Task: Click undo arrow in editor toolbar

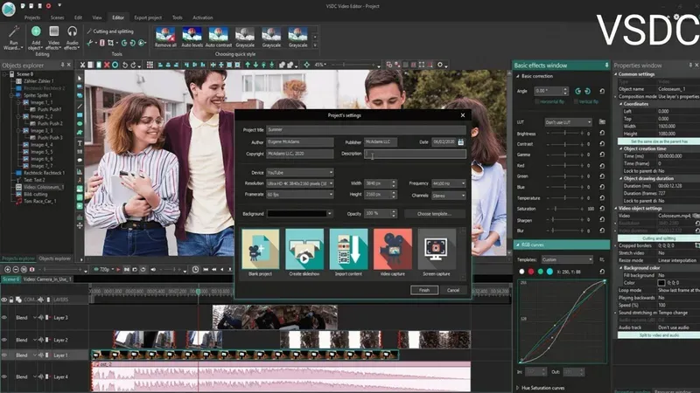Action: click(124, 65)
